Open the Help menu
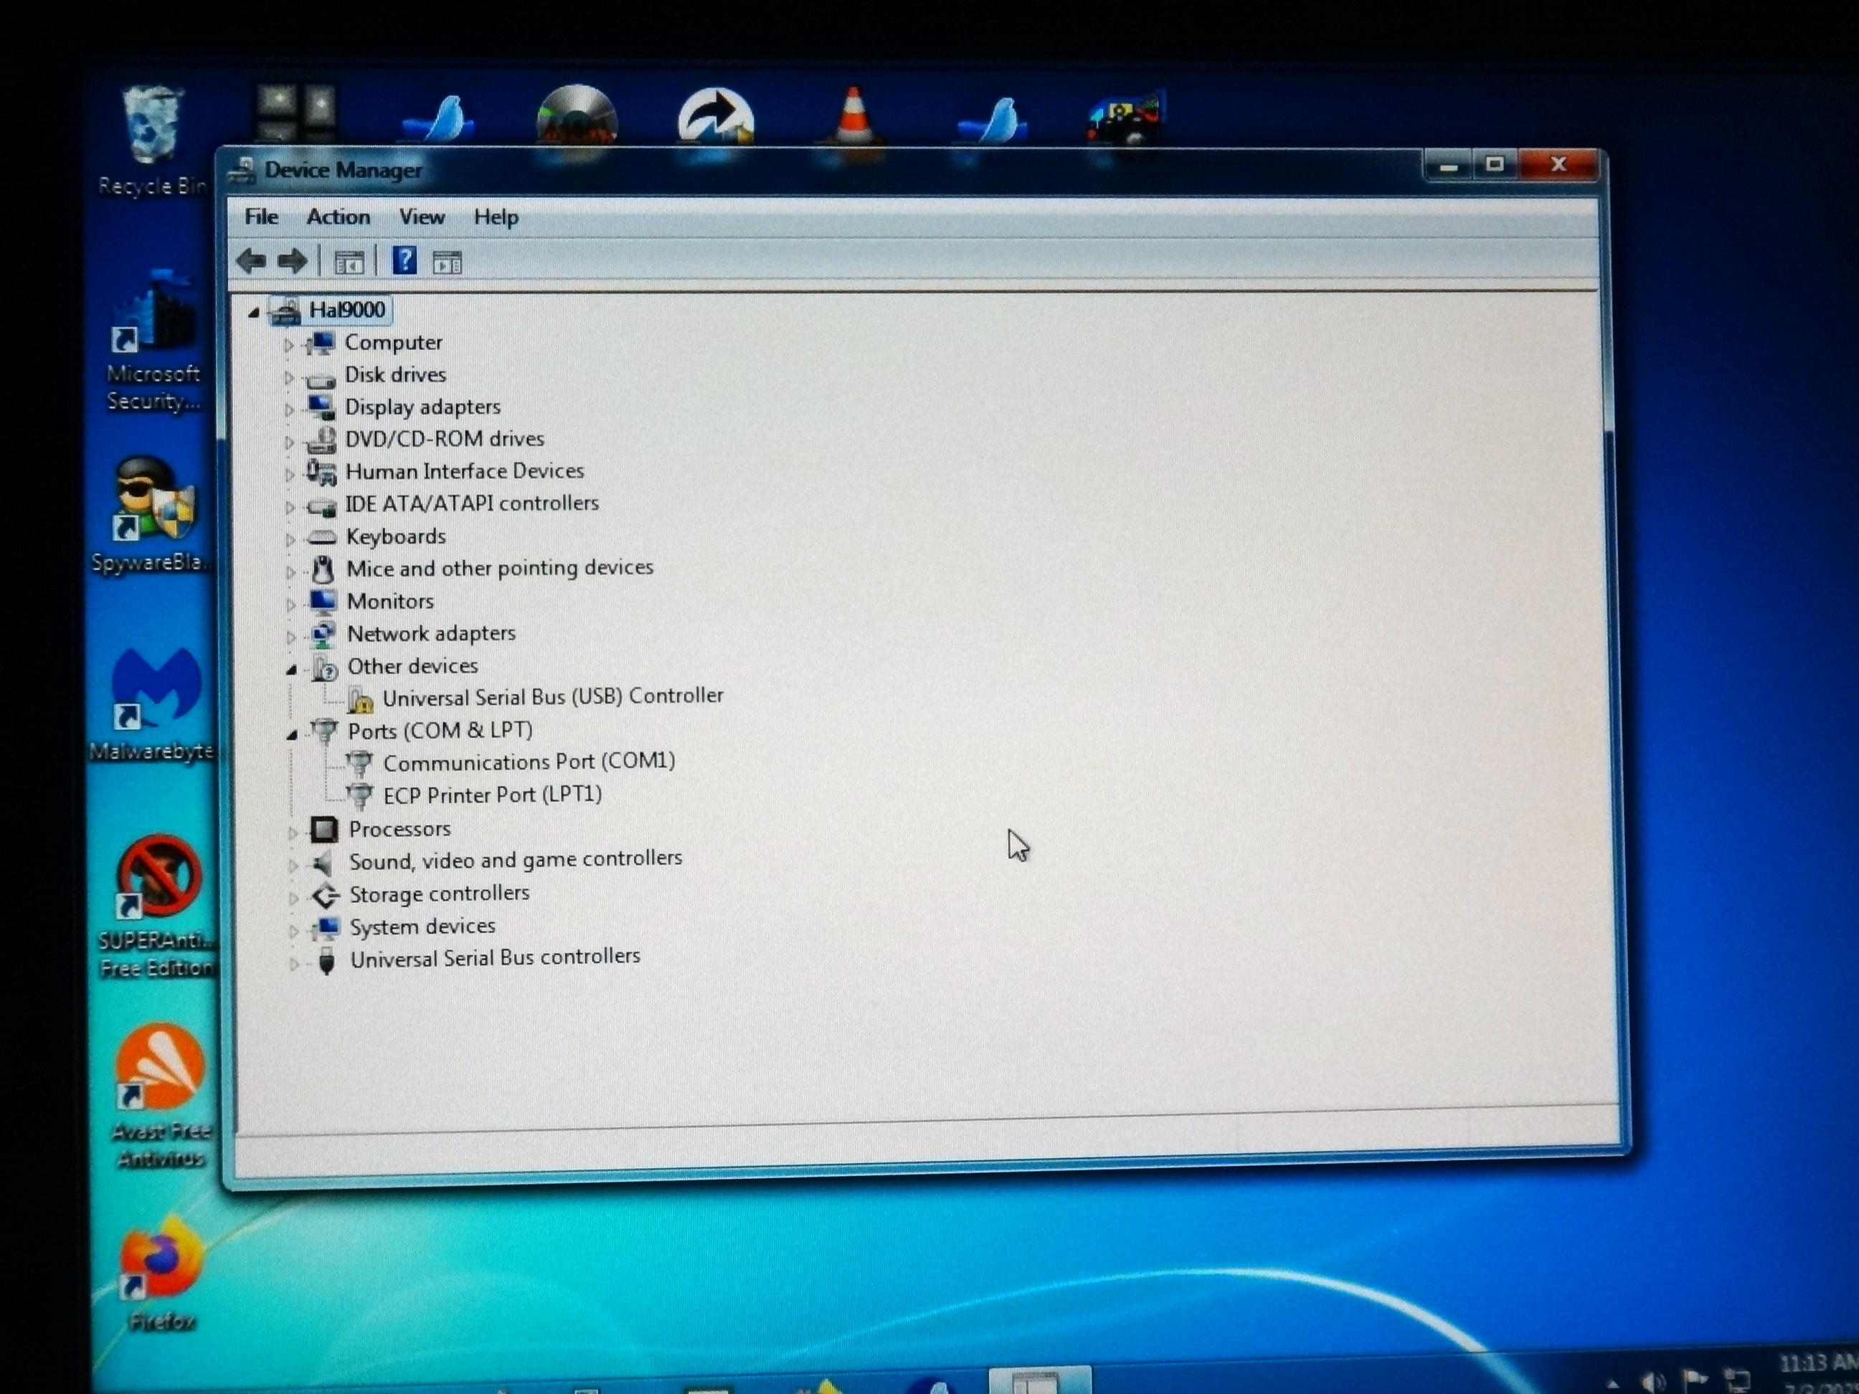Viewport: 1859px width, 1394px height. click(496, 217)
